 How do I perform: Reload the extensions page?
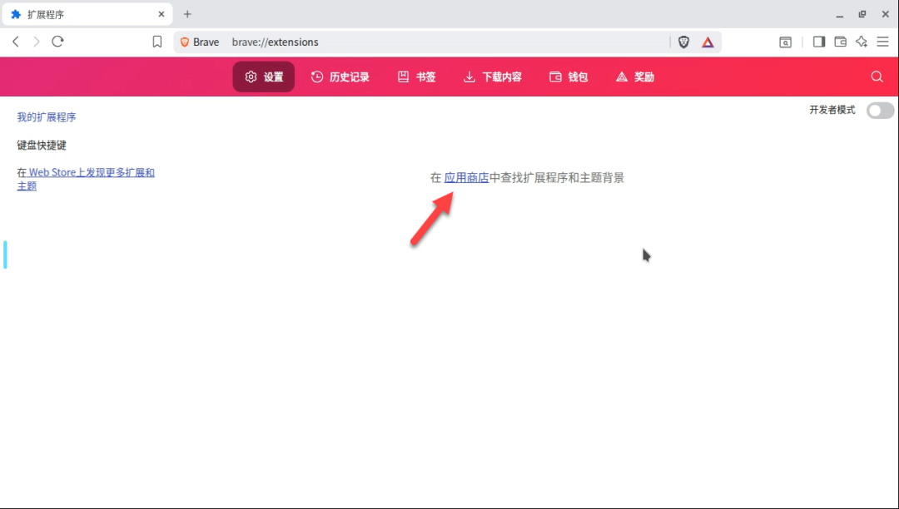pos(57,42)
